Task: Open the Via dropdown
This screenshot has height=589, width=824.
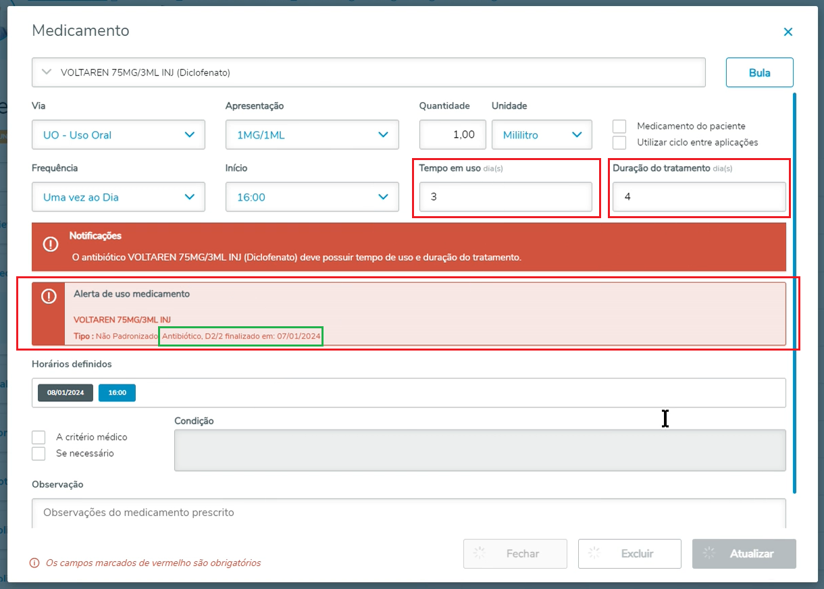Action: [x=118, y=135]
